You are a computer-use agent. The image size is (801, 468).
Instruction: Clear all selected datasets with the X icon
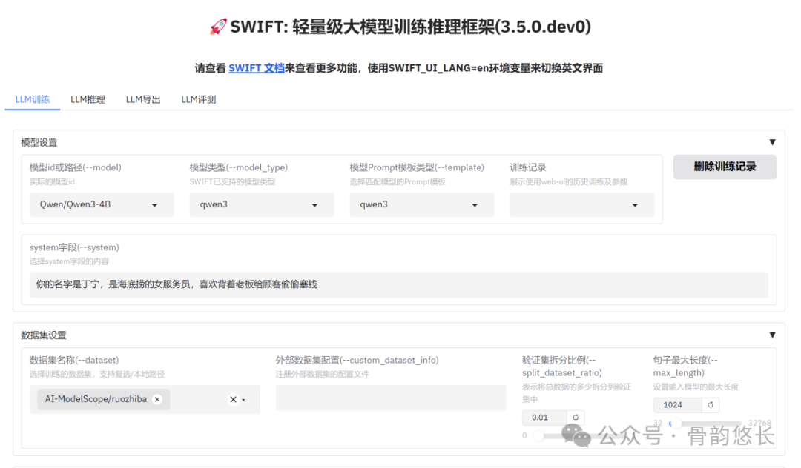click(233, 400)
